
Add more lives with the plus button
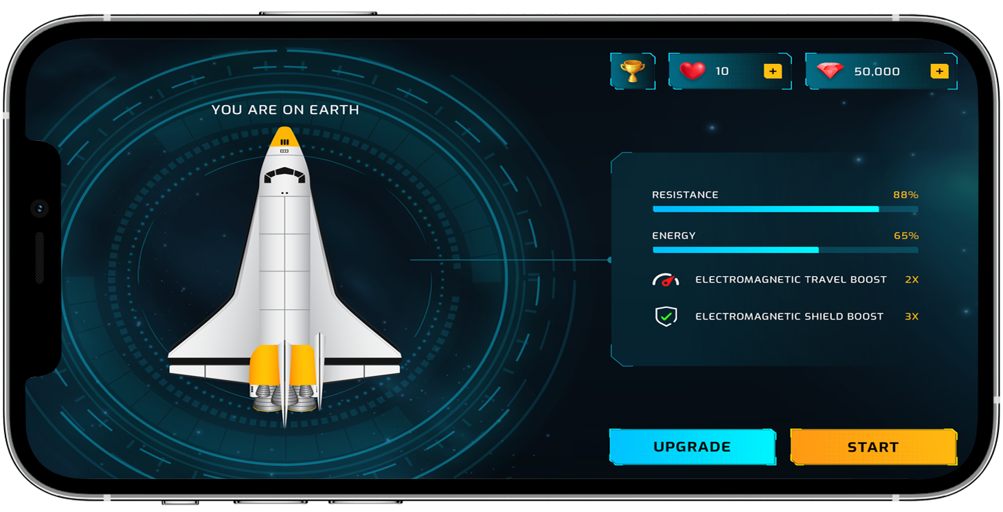tap(772, 71)
